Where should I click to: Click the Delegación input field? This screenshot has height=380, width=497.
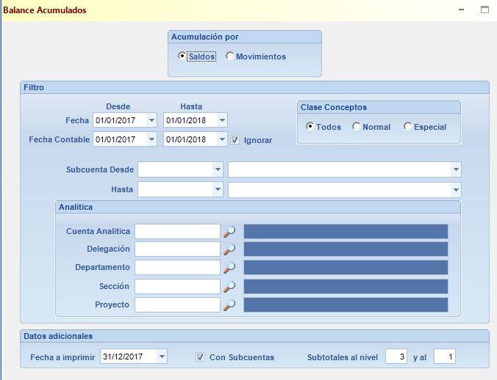coord(177,249)
